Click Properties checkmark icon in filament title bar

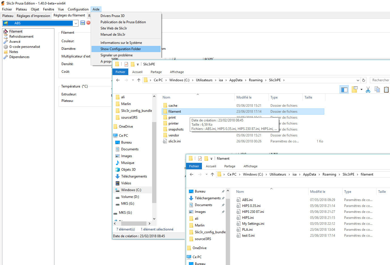pyautogui.click(x=200, y=159)
